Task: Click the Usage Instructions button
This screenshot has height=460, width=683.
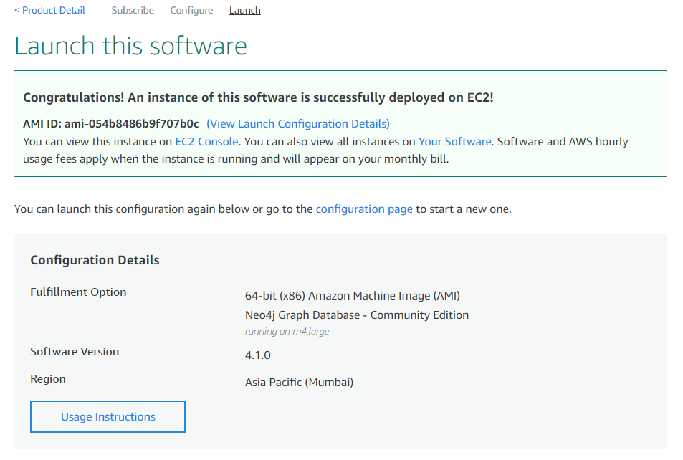Action: click(x=108, y=417)
